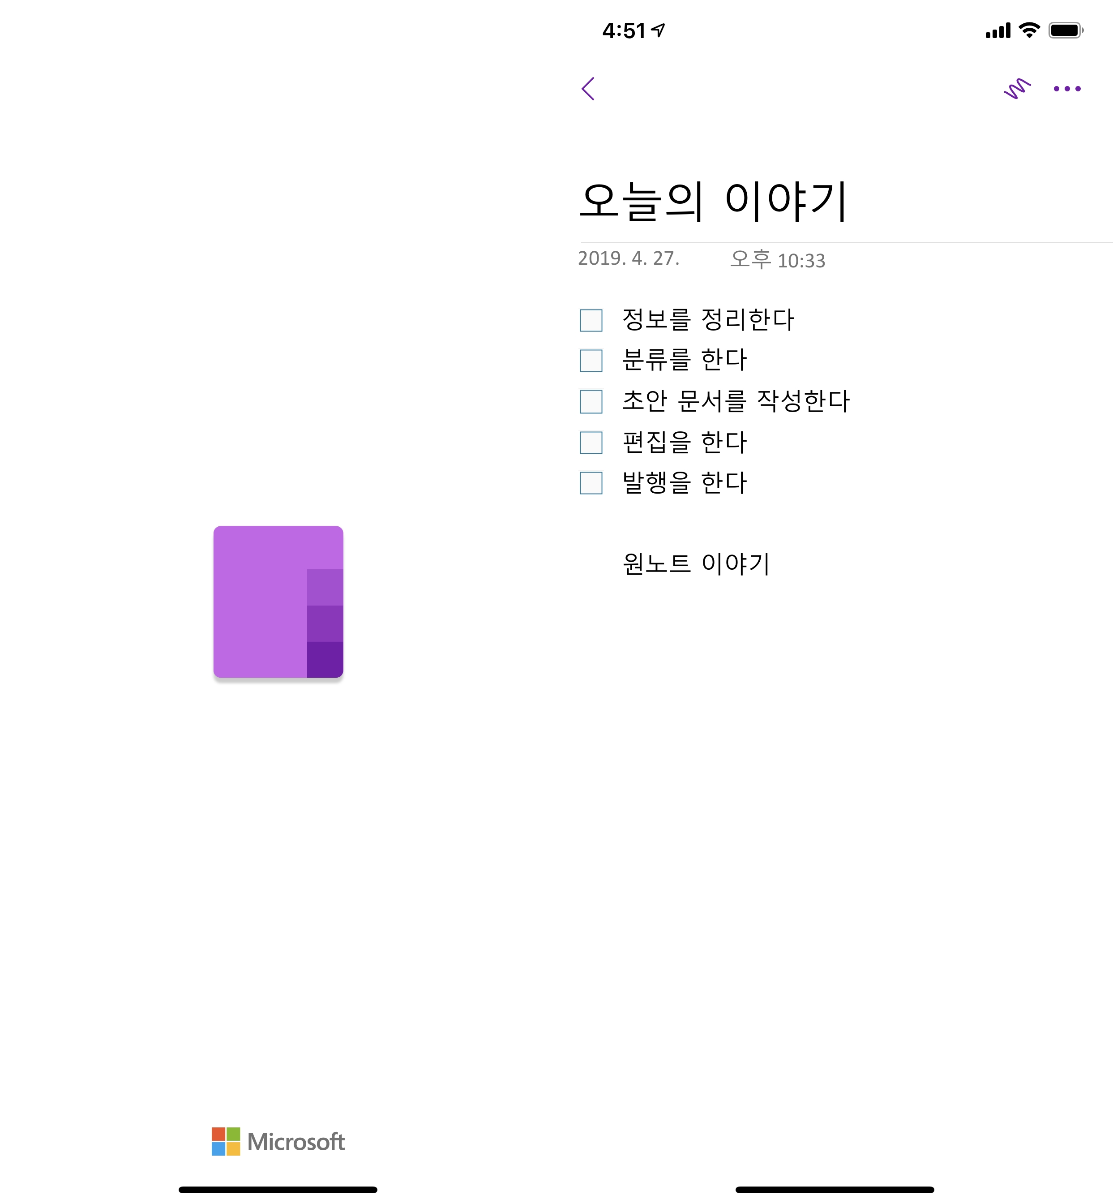Tap location arrow next to the clock
The image size is (1113, 1204).
[658, 30]
